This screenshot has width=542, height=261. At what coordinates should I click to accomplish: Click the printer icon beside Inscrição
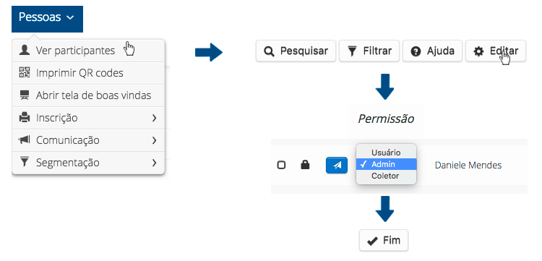pyautogui.click(x=25, y=118)
